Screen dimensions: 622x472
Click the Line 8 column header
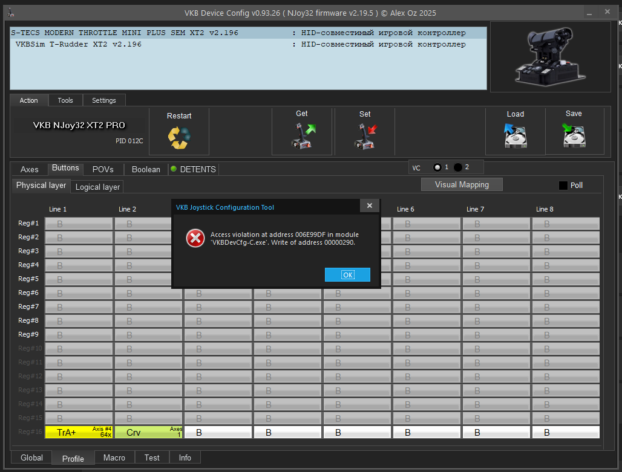tap(545, 209)
